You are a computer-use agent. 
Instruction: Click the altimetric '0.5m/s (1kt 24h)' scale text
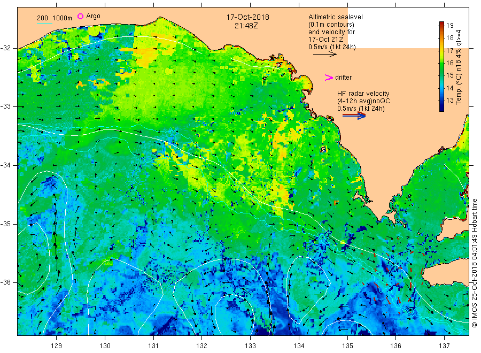click(332, 47)
